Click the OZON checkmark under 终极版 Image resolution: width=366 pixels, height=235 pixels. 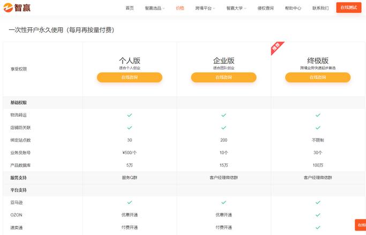[x=318, y=215]
